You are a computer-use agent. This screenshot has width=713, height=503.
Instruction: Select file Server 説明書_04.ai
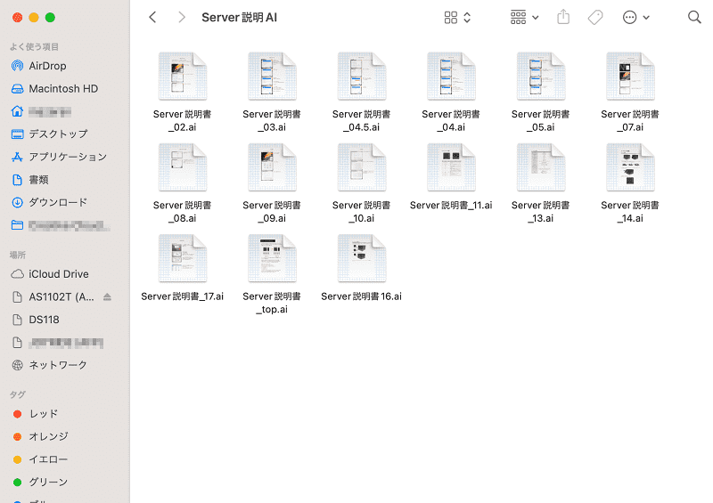(451, 93)
